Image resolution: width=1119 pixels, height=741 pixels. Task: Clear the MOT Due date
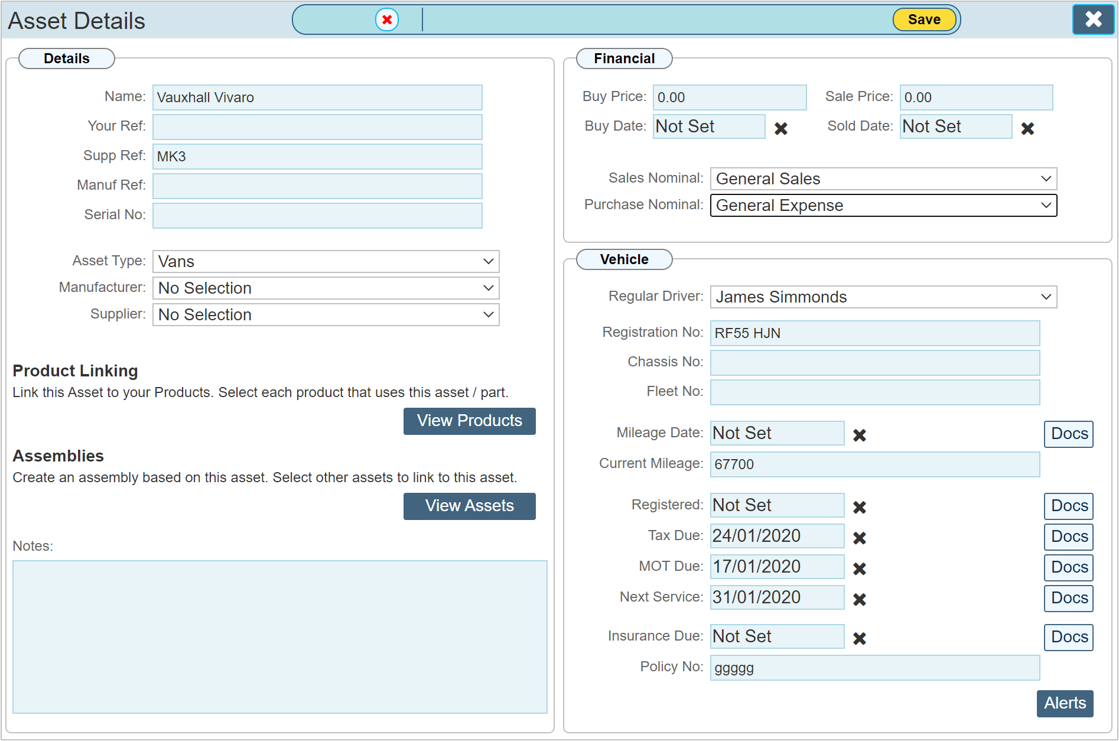[860, 568]
